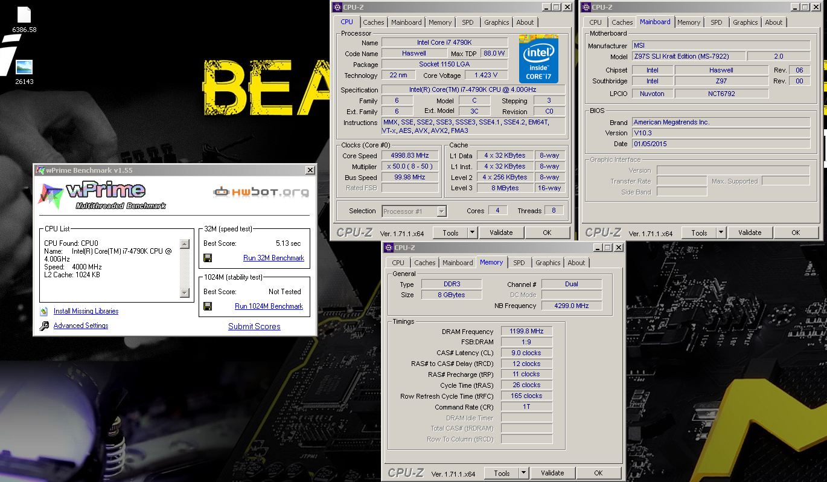This screenshot has width=827, height=482.
Task: Click the Core Speed value 4998.83 MHz
Action: point(410,156)
